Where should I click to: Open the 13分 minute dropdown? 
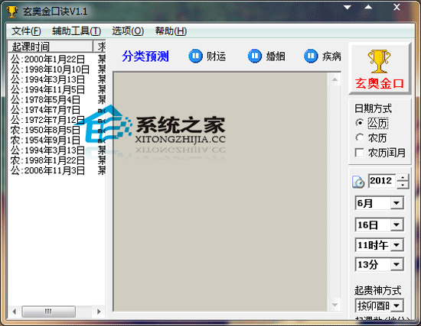[397, 265]
